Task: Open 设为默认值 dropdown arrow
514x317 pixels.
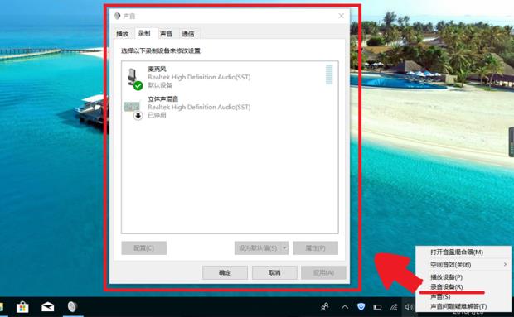Action: [284, 248]
